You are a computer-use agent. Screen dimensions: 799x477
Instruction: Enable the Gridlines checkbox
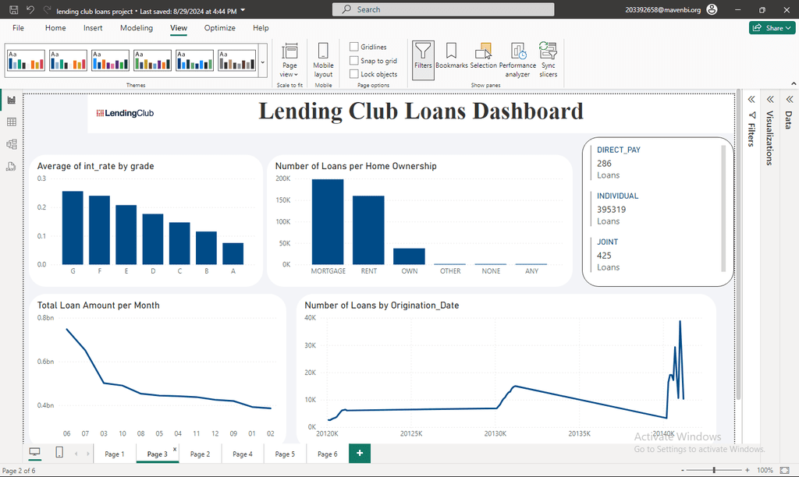[354, 47]
